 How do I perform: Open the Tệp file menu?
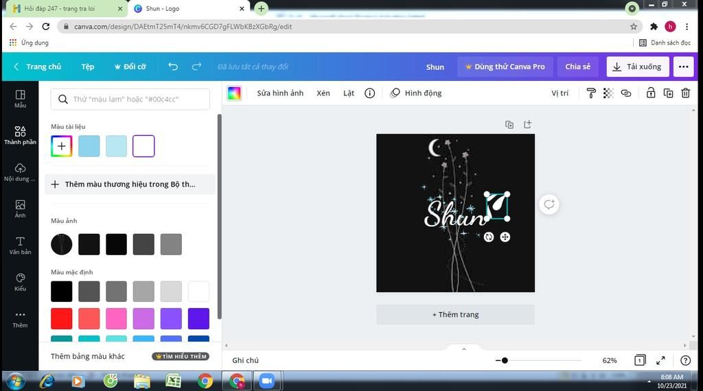87,67
